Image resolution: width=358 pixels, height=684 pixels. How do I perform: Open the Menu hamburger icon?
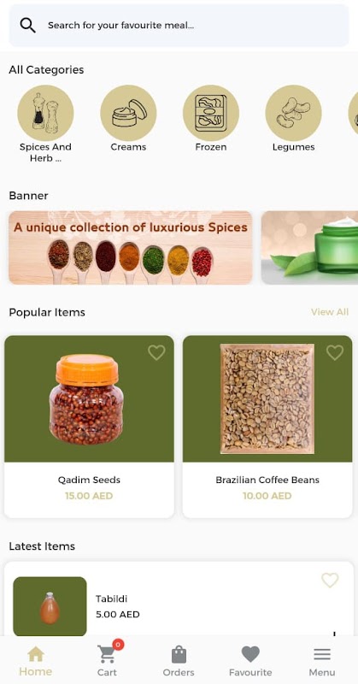click(x=322, y=654)
